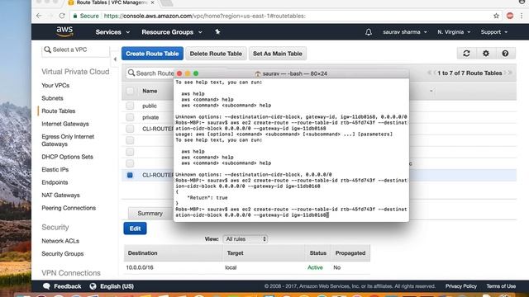529x297 pixels.
Task: Click the Create Route Table button
Action: [152, 54]
